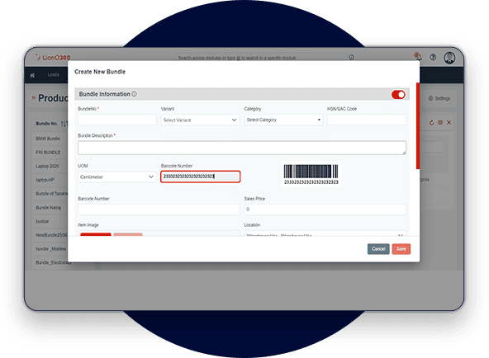Open the help question mark icon
489x358 pixels.
point(433,57)
